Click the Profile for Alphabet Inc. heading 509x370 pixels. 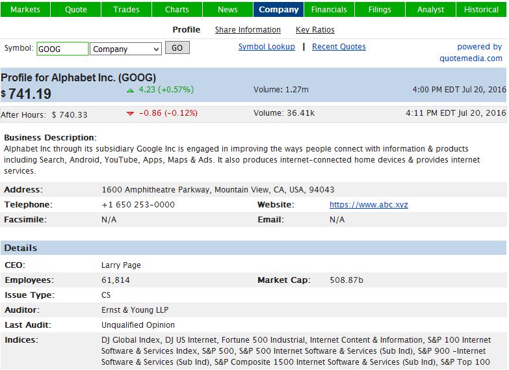[78, 77]
